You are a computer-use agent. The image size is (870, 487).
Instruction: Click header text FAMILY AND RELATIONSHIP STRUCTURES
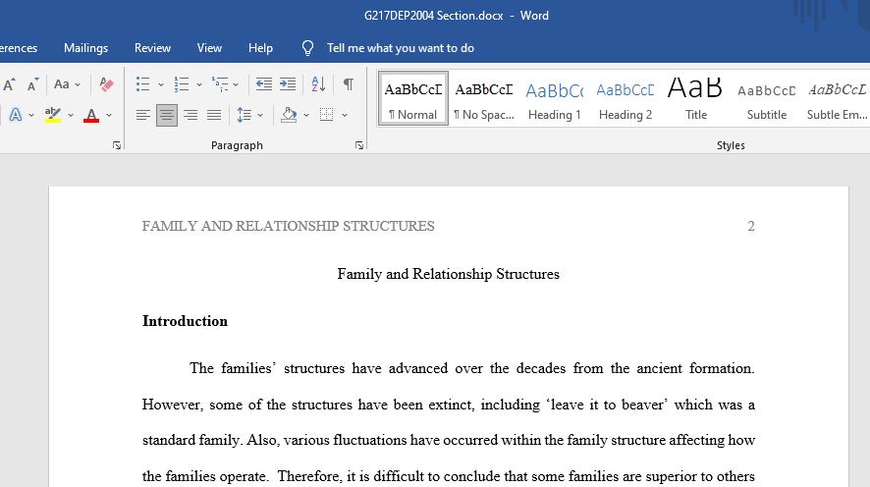point(288,226)
